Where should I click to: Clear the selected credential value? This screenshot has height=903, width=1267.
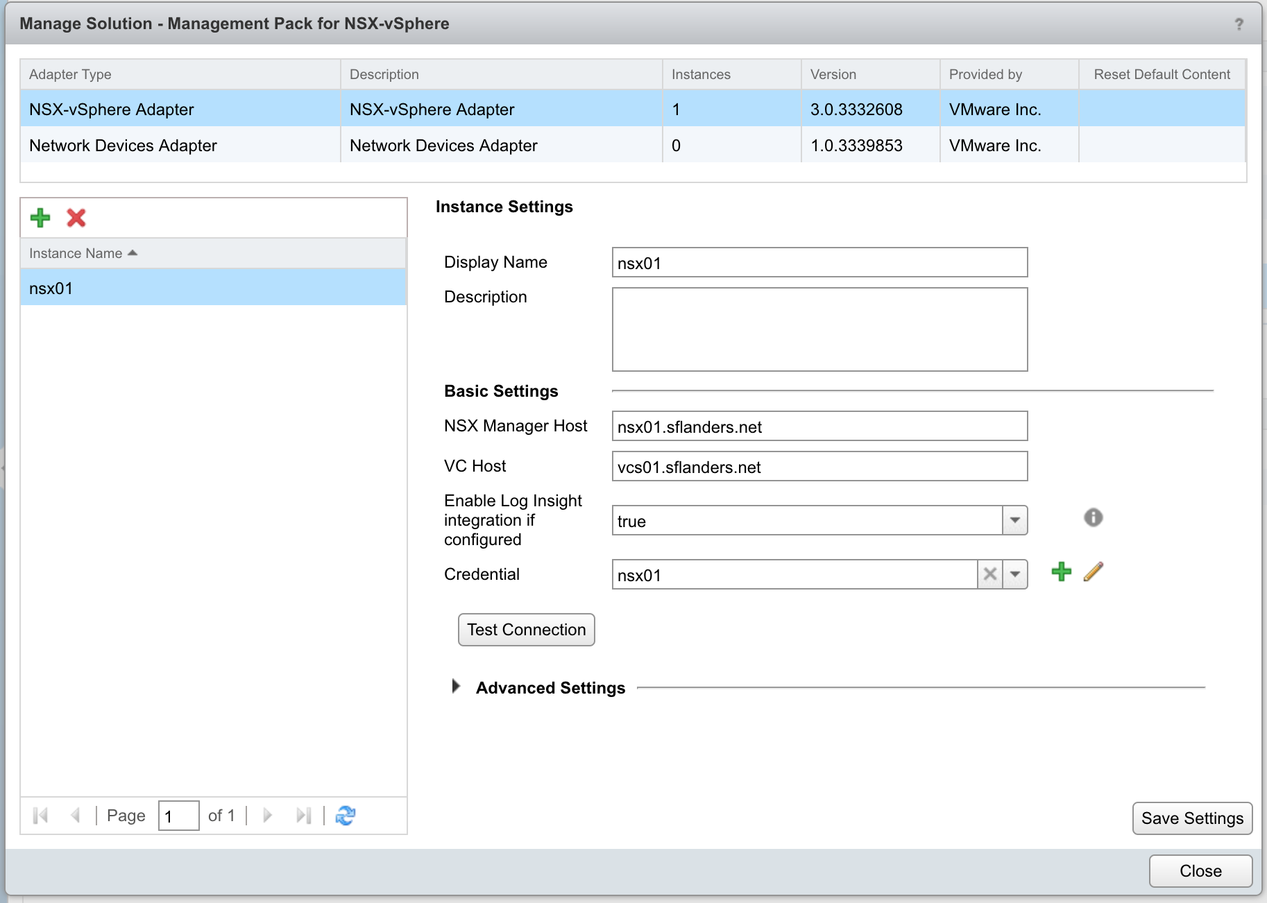click(990, 574)
